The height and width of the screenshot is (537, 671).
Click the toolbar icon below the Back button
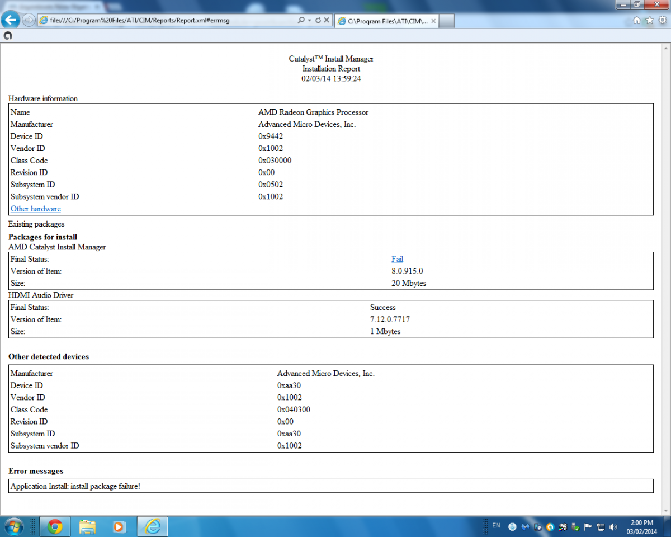point(7,36)
